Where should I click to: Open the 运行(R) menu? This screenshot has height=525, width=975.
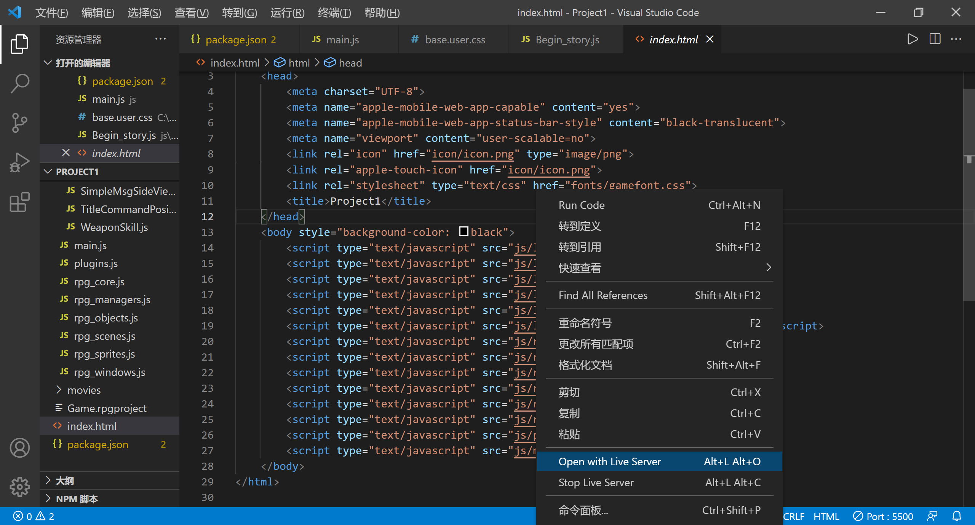pos(288,13)
